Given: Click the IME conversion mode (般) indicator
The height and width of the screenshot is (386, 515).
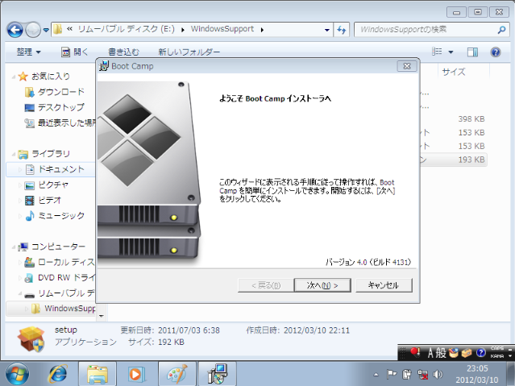Looking at the screenshot, I should [441, 353].
